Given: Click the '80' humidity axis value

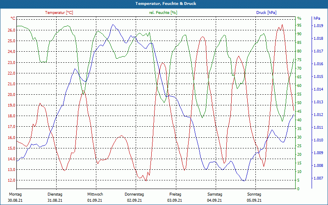Looking at the screenshot, I should (x=299, y=51).
